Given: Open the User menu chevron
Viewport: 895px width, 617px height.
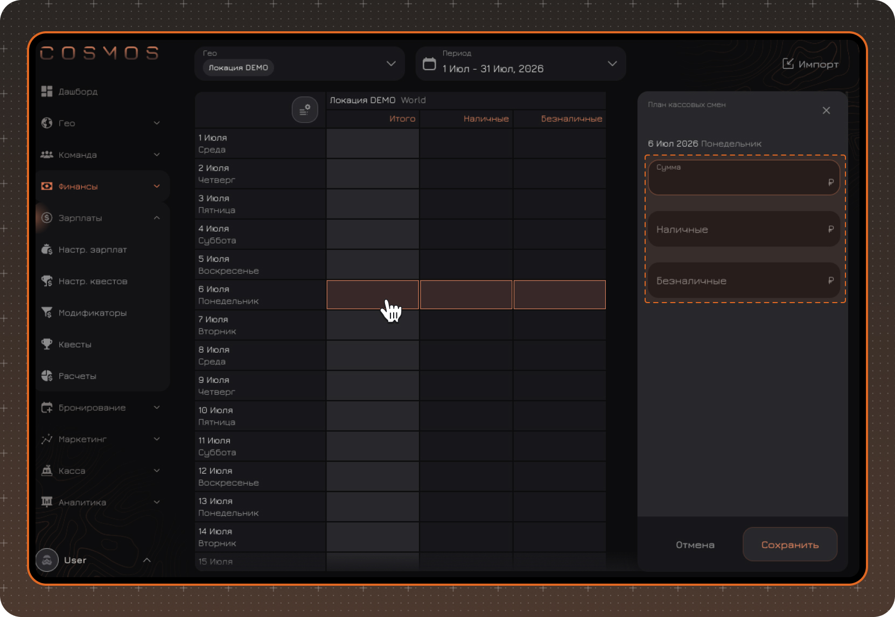Looking at the screenshot, I should (x=146, y=560).
